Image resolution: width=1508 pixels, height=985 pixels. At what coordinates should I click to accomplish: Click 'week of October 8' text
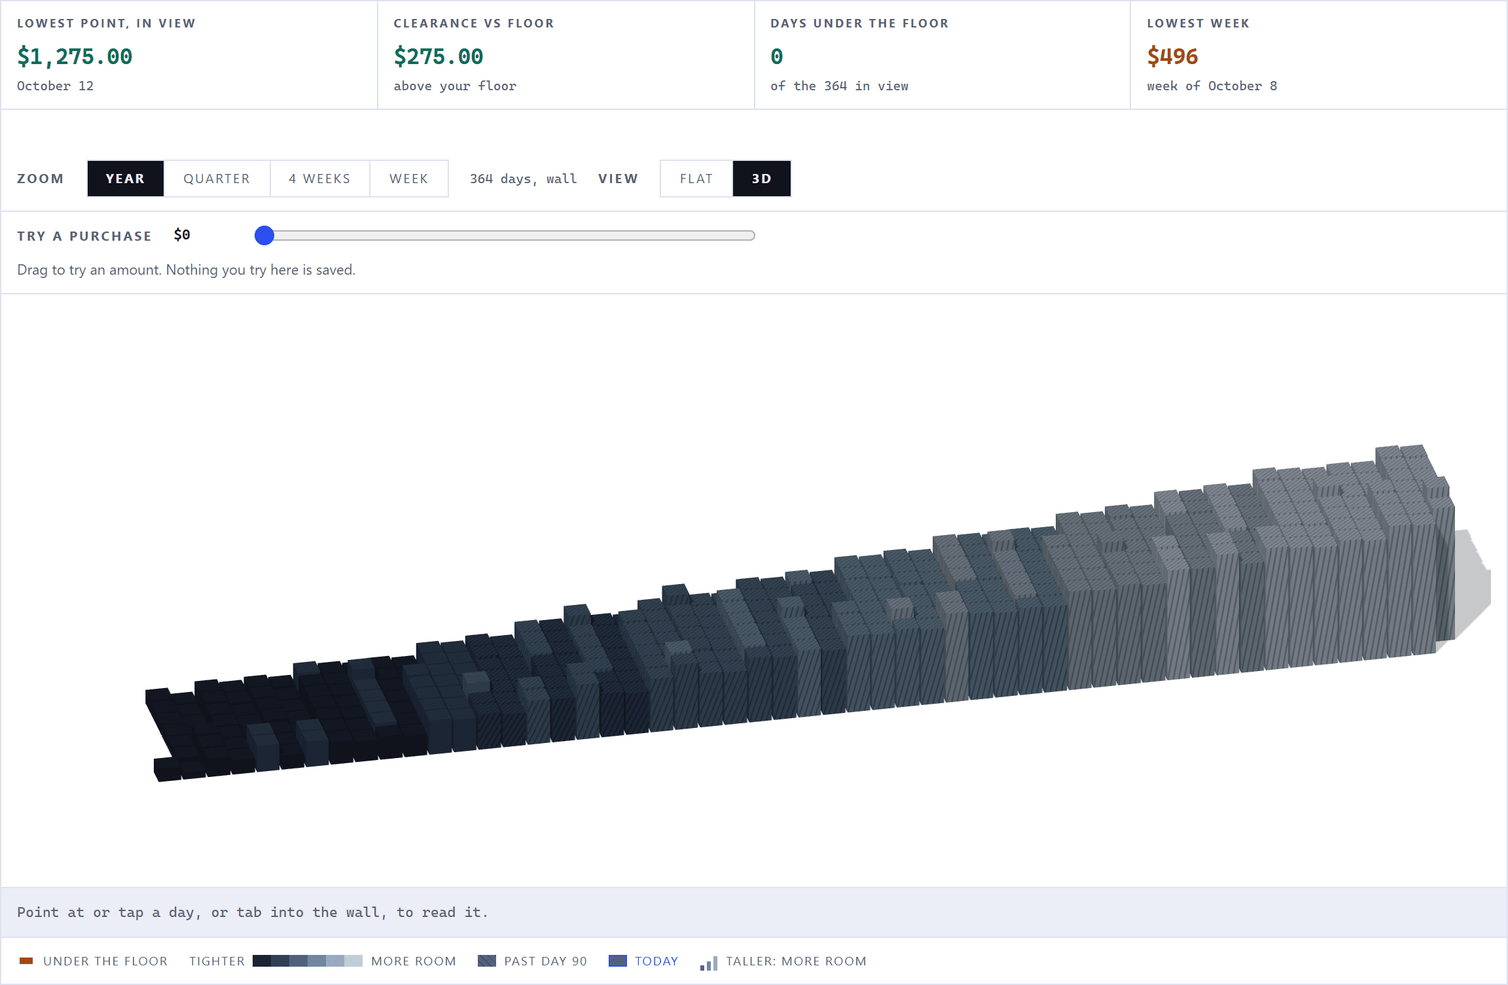pyautogui.click(x=1212, y=86)
